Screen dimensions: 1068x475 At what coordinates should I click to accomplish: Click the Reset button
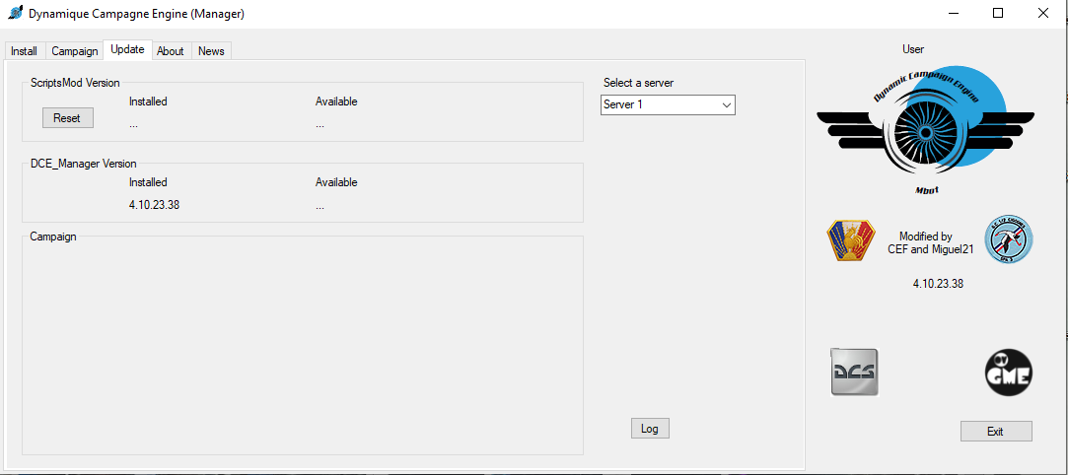(x=67, y=117)
